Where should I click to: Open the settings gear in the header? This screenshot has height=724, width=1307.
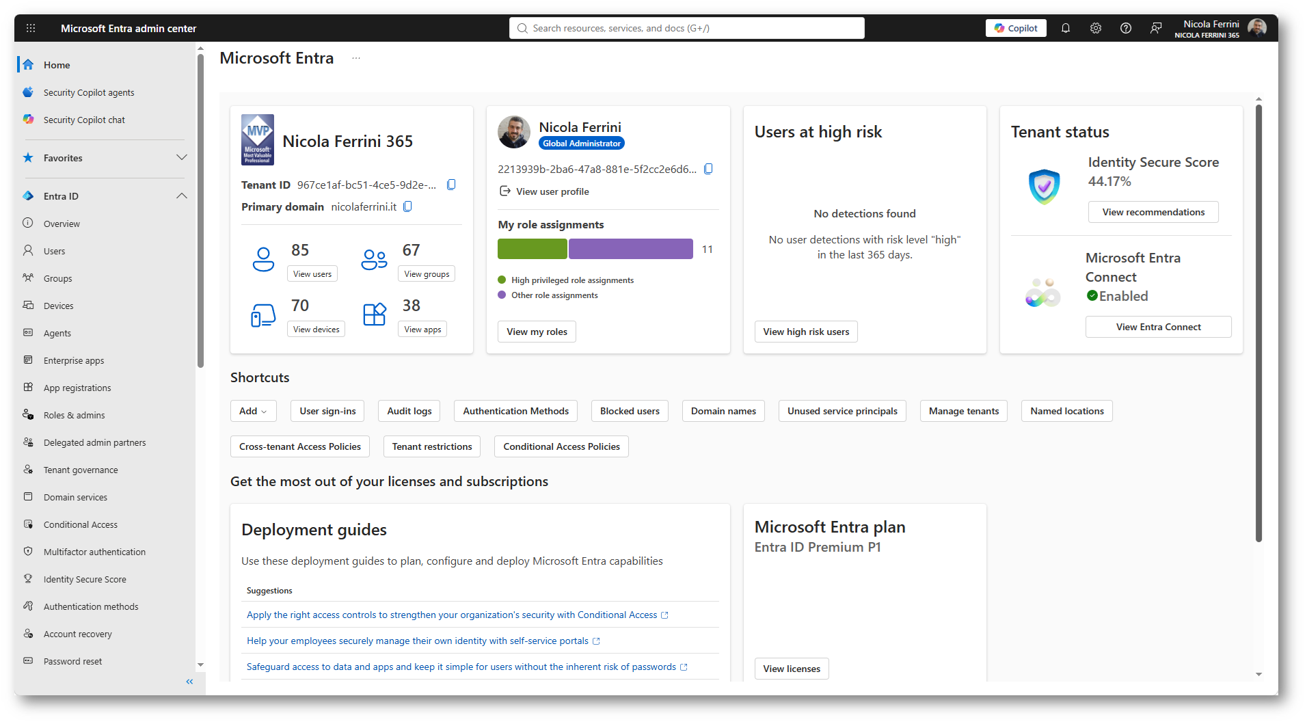(x=1096, y=28)
